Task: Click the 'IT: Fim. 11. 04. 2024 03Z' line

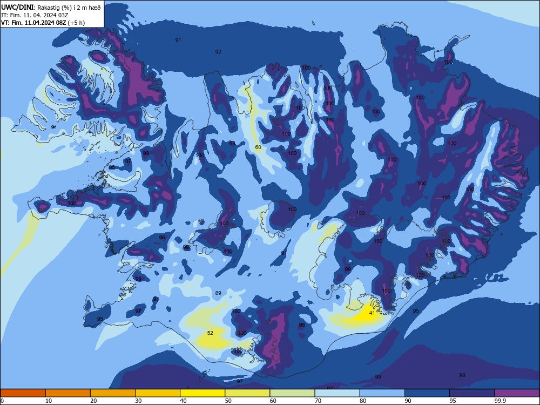Action: pyautogui.click(x=35, y=15)
